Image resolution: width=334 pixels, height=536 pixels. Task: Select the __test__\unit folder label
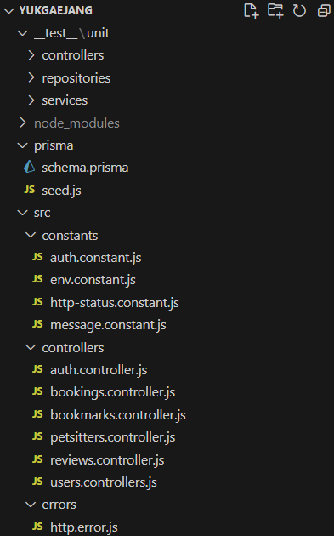click(x=71, y=33)
